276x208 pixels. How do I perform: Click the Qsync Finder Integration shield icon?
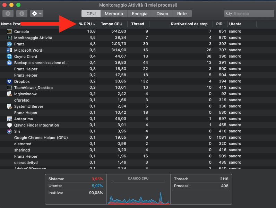(x=9, y=125)
